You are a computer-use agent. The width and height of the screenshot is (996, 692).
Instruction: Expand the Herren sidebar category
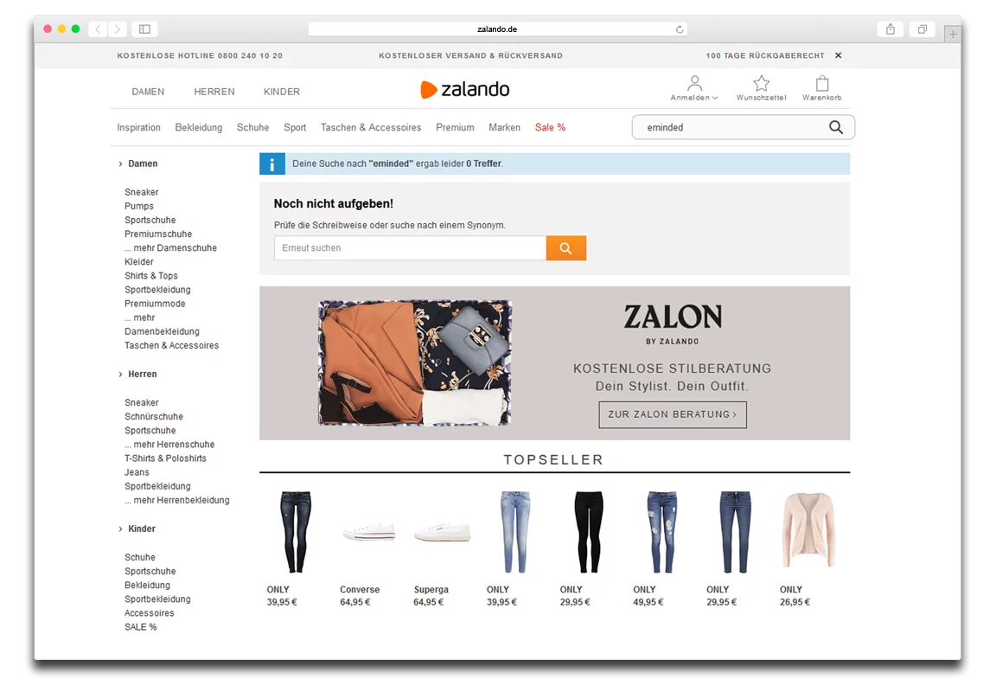click(137, 375)
